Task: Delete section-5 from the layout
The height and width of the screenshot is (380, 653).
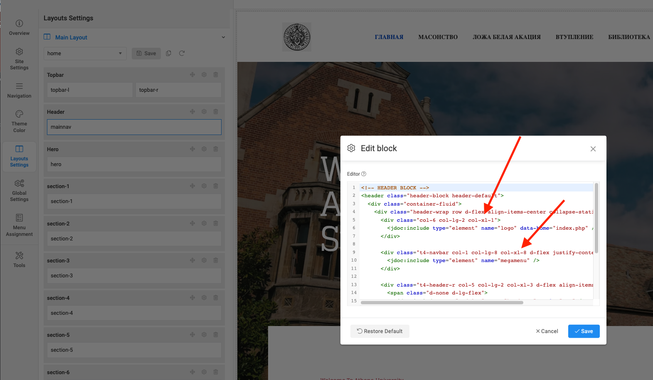Action: click(216, 335)
